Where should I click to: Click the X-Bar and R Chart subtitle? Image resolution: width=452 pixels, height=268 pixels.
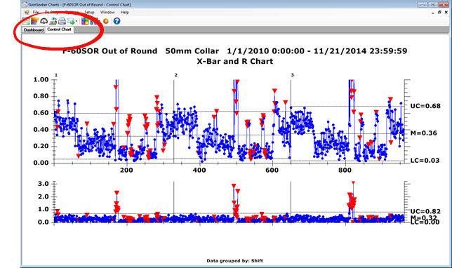click(x=234, y=61)
